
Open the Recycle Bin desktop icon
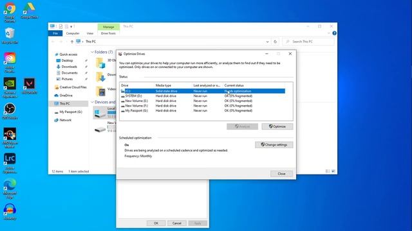pyautogui.click(x=10, y=36)
